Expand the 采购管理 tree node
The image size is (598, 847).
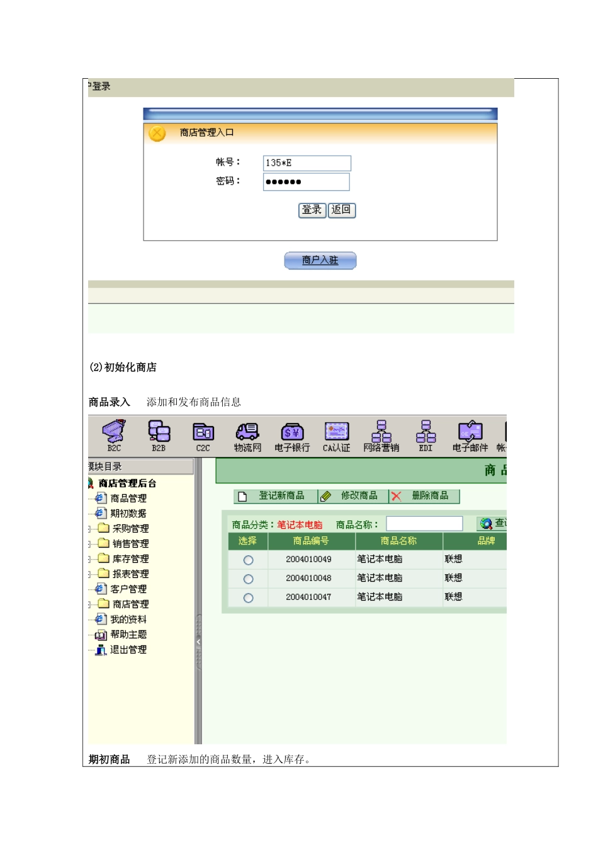(x=90, y=529)
